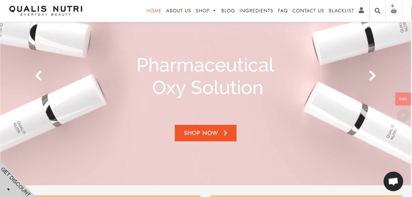Open the live chat bubble

[x=393, y=181]
